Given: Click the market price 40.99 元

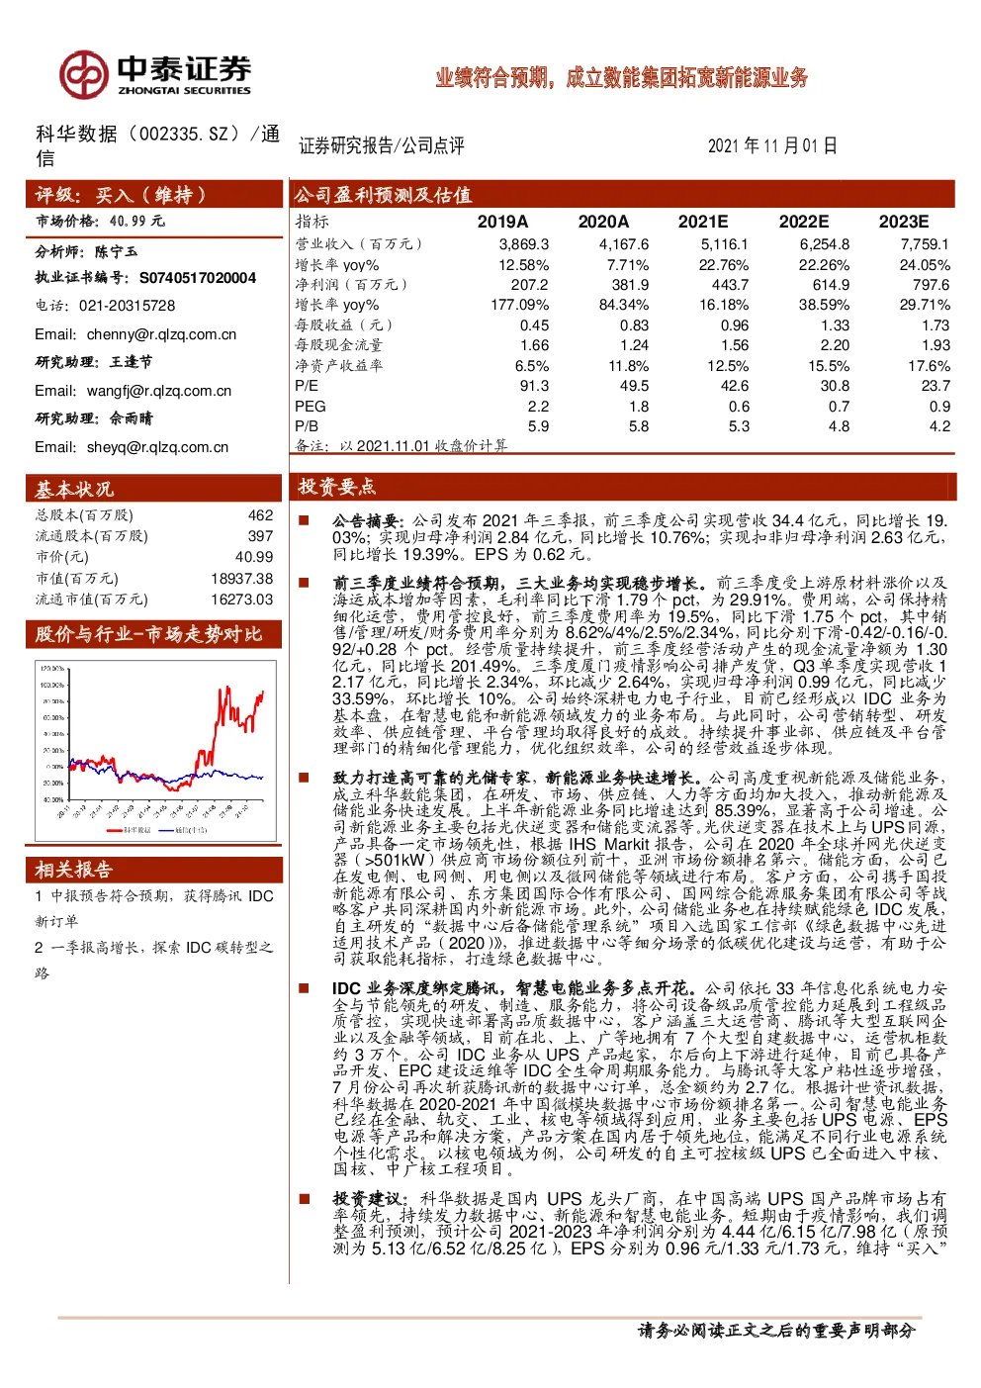Looking at the screenshot, I should click(136, 222).
